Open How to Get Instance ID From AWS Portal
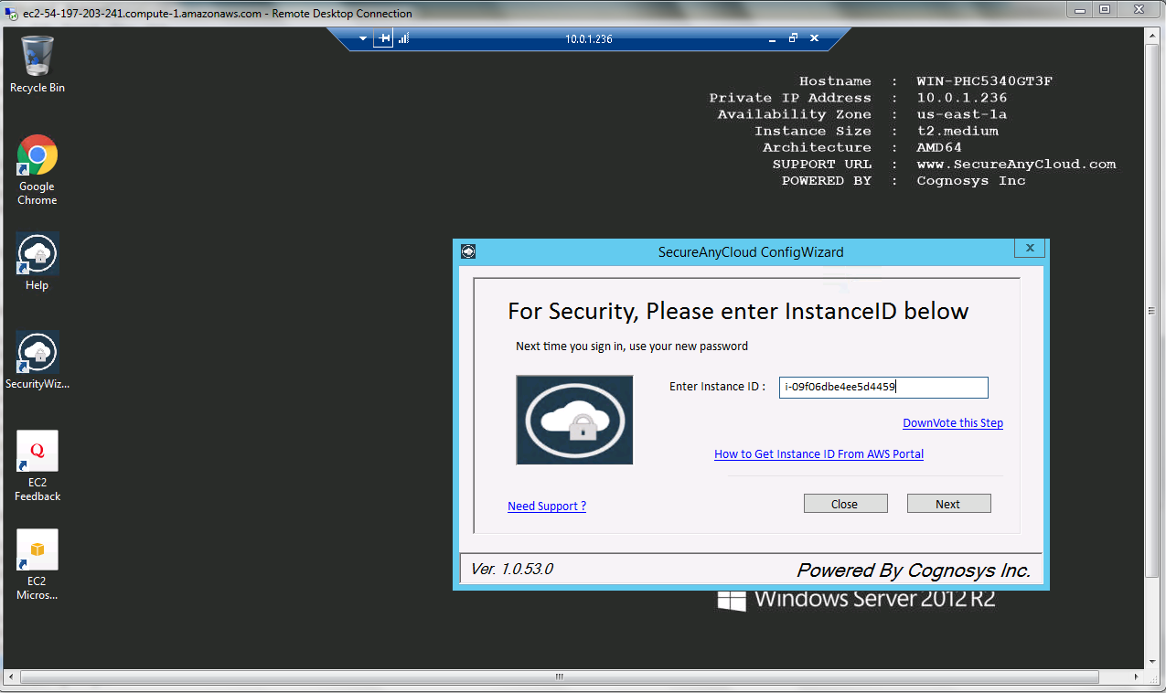This screenshot has width=1166, height=693. (818, 453)
